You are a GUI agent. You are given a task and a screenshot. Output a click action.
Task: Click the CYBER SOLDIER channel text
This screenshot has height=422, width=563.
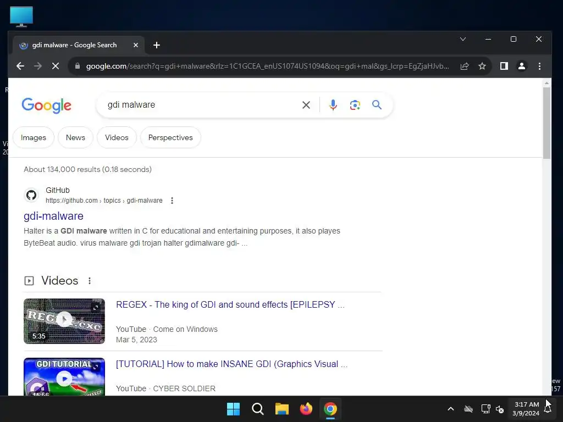tap(184, 388)
